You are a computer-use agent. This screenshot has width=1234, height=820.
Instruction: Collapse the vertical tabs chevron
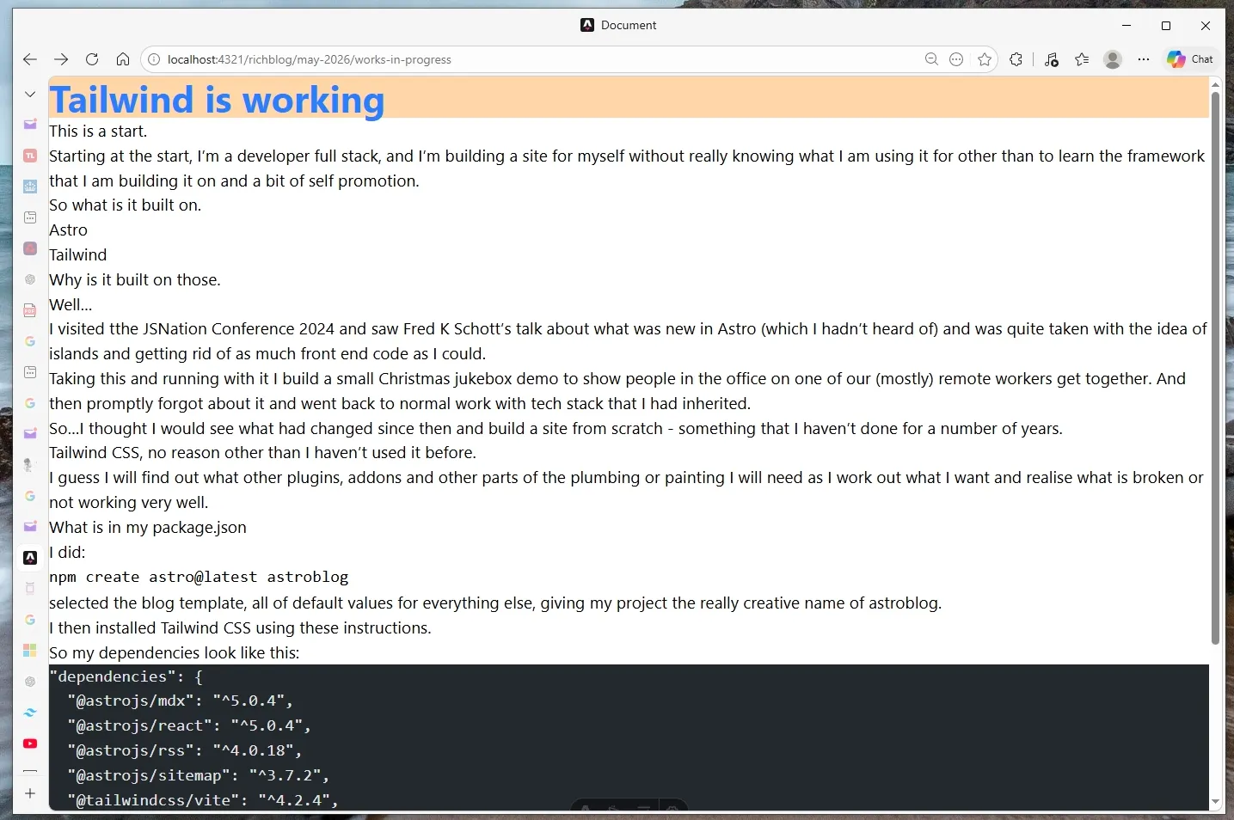pos(30,94)
